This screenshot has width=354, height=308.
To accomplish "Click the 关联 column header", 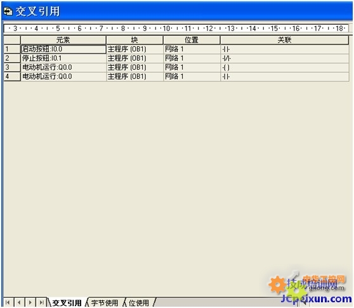I will [284, 40].
